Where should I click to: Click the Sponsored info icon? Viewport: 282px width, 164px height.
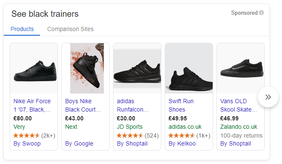click(x=261, y=13)
